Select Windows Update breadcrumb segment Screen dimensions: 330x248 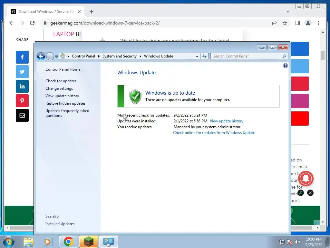pos(159,56)
